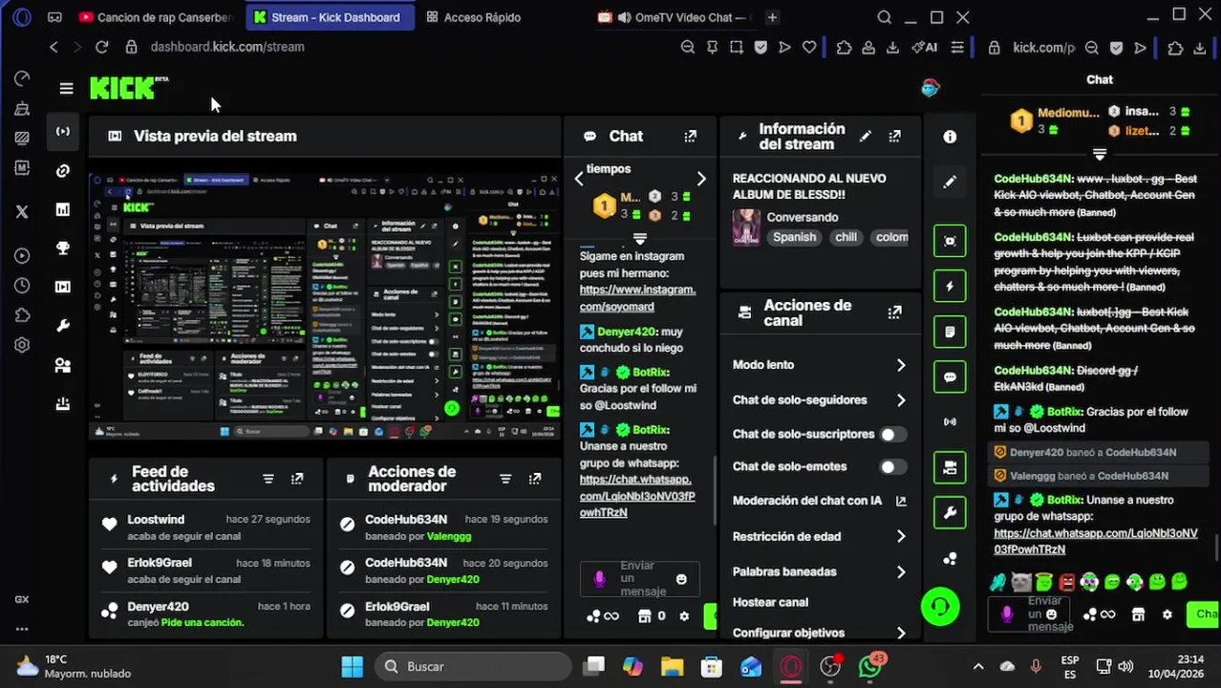The width and height of the screenshot is (1221, 688).
Task: Open Windows Start menu
Action: point(352,666)
